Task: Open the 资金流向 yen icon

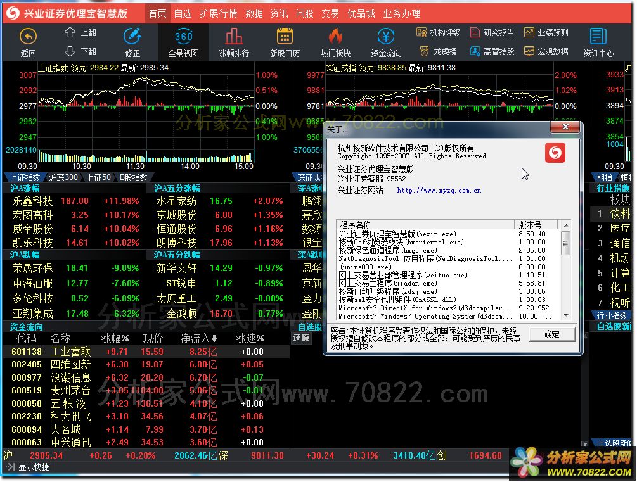Action: 386,36
